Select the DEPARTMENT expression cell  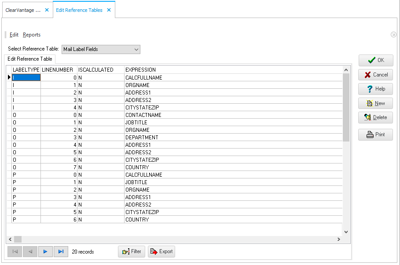pos(233,138)
